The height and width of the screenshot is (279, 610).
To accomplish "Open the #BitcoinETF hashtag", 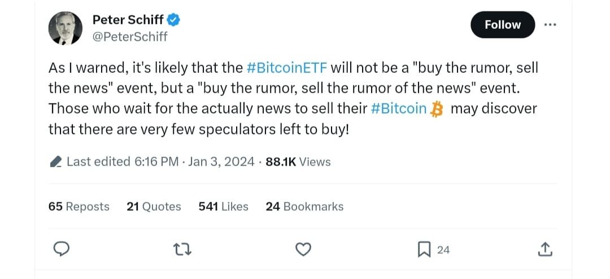I will (287, 68).
